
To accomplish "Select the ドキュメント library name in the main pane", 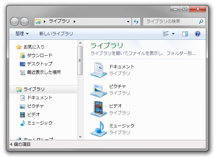I will 122,67.
